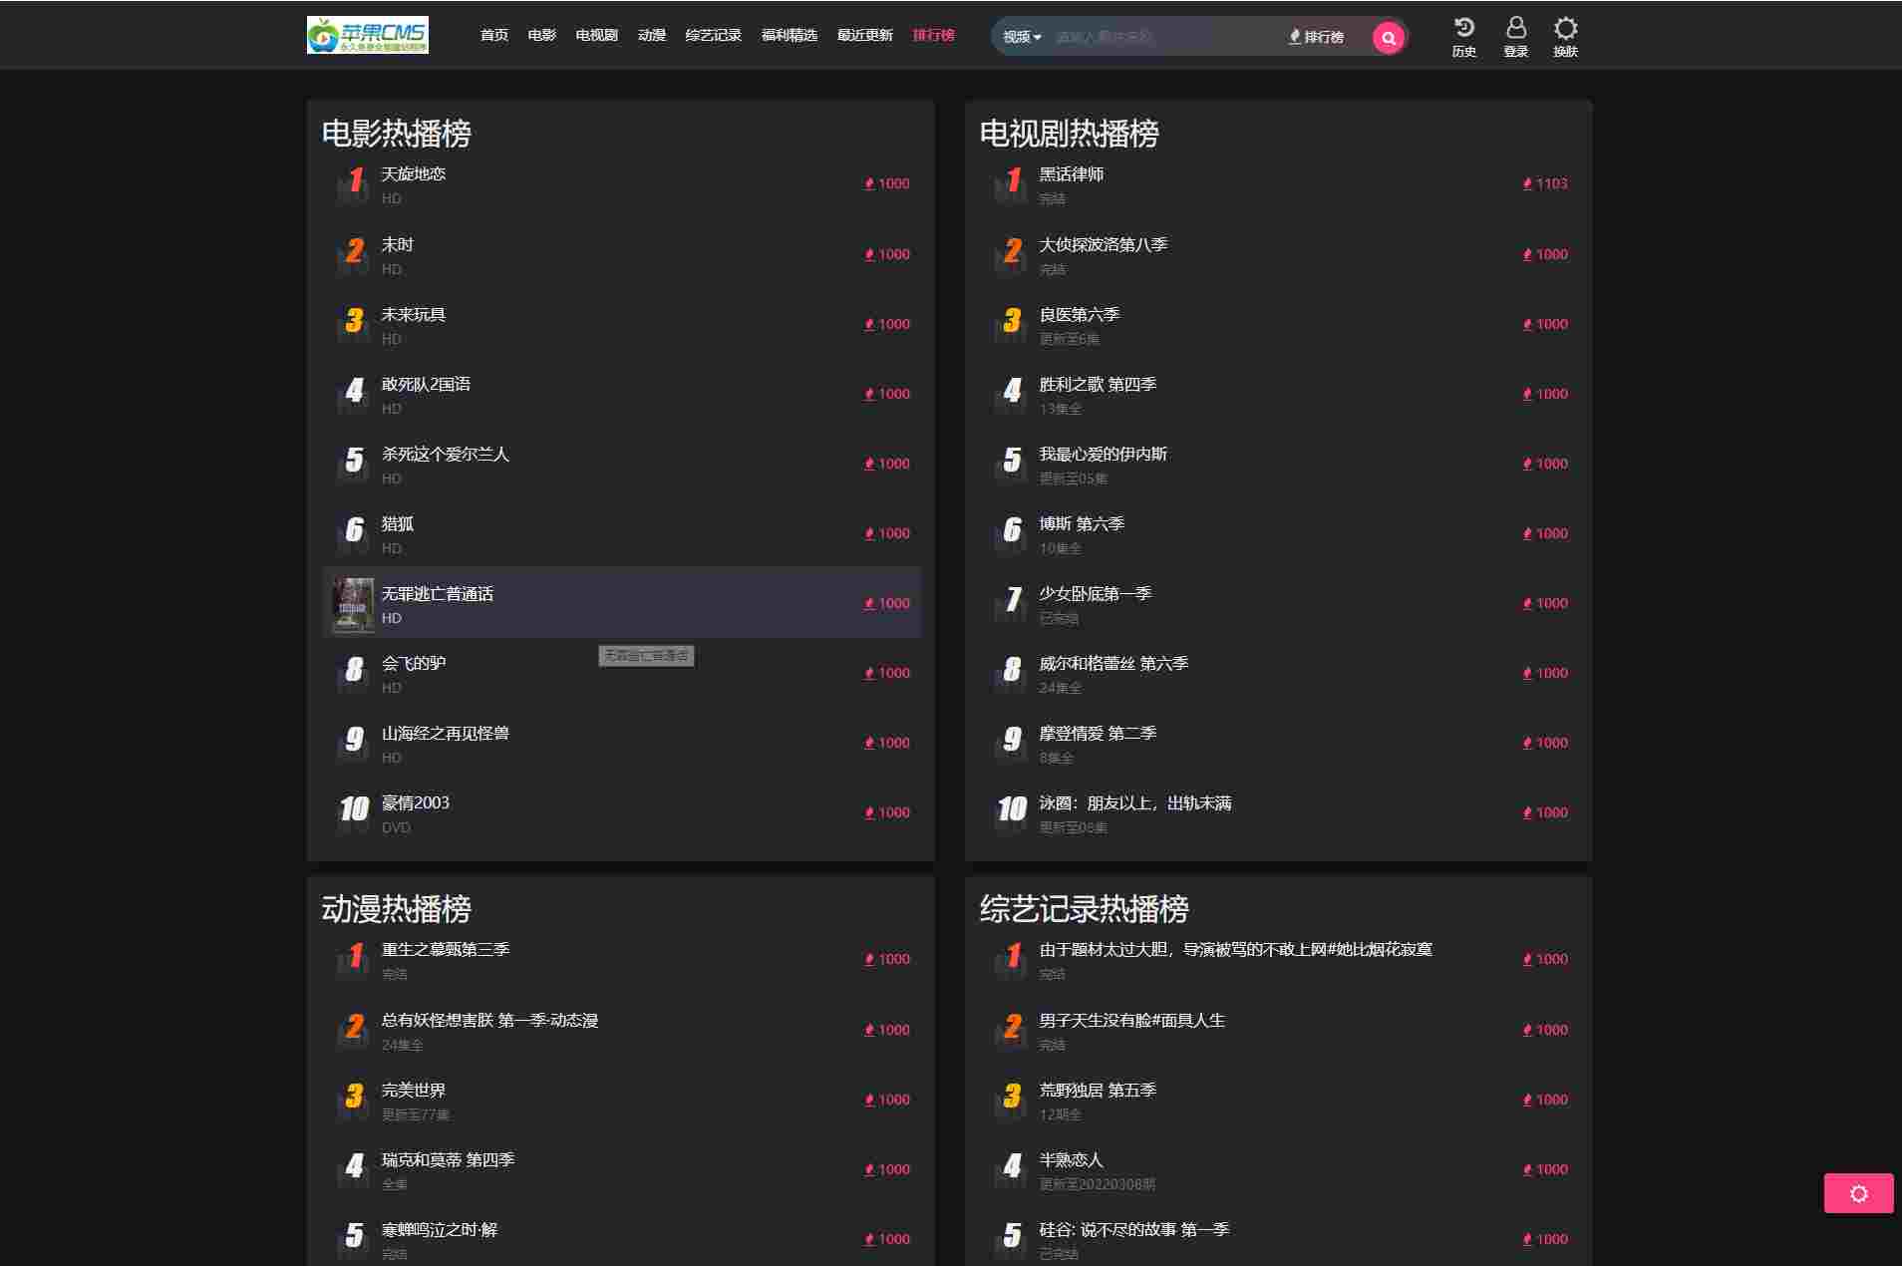1902x1266 pixels.
Task: Click the 苹果CMS logo
Action: point(367,35)
